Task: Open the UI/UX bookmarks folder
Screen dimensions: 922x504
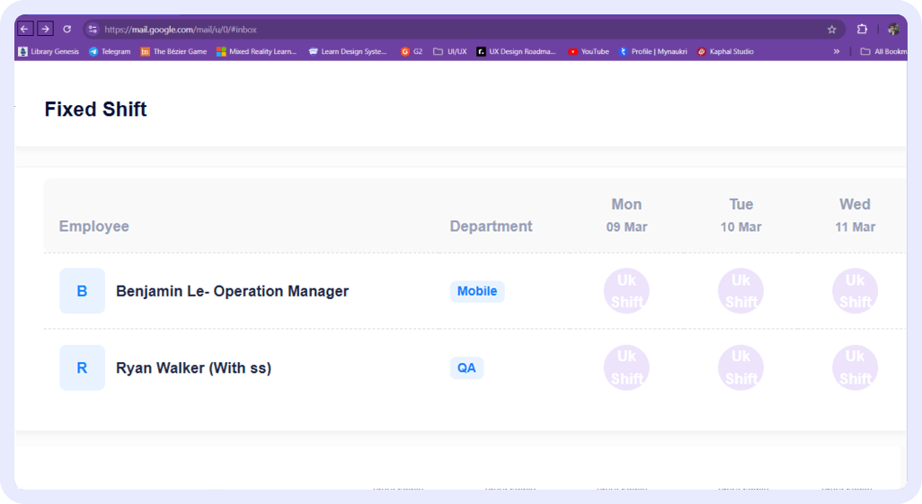Action: (450, 52)
